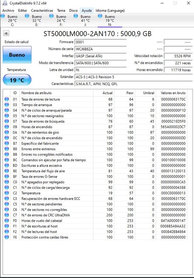
Task: Click status orb for attribute C2 Temperatura
Action: [7, 193]
